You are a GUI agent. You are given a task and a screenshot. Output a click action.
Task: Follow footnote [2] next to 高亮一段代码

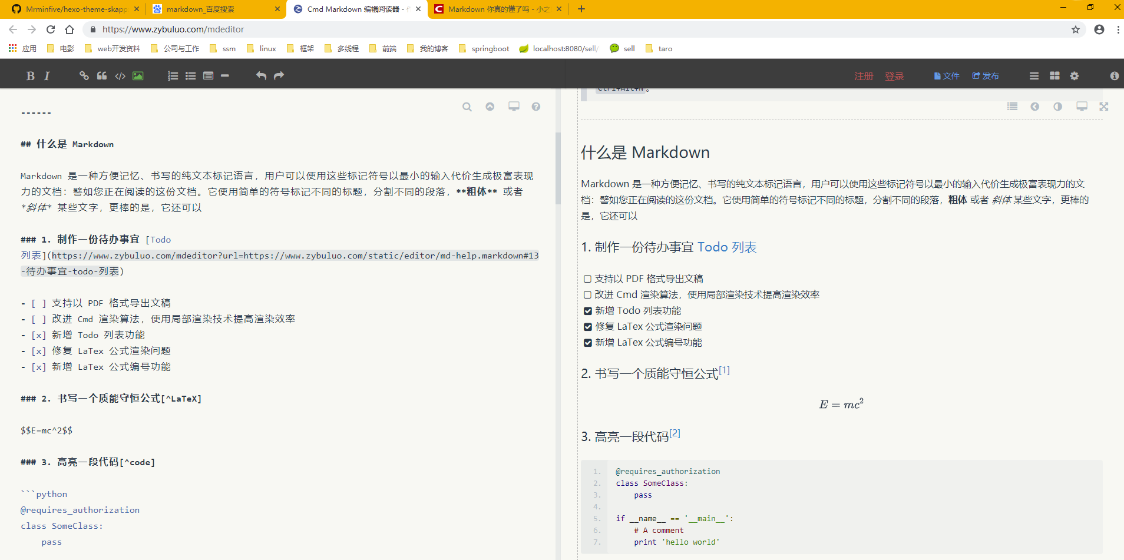[675, 433]
